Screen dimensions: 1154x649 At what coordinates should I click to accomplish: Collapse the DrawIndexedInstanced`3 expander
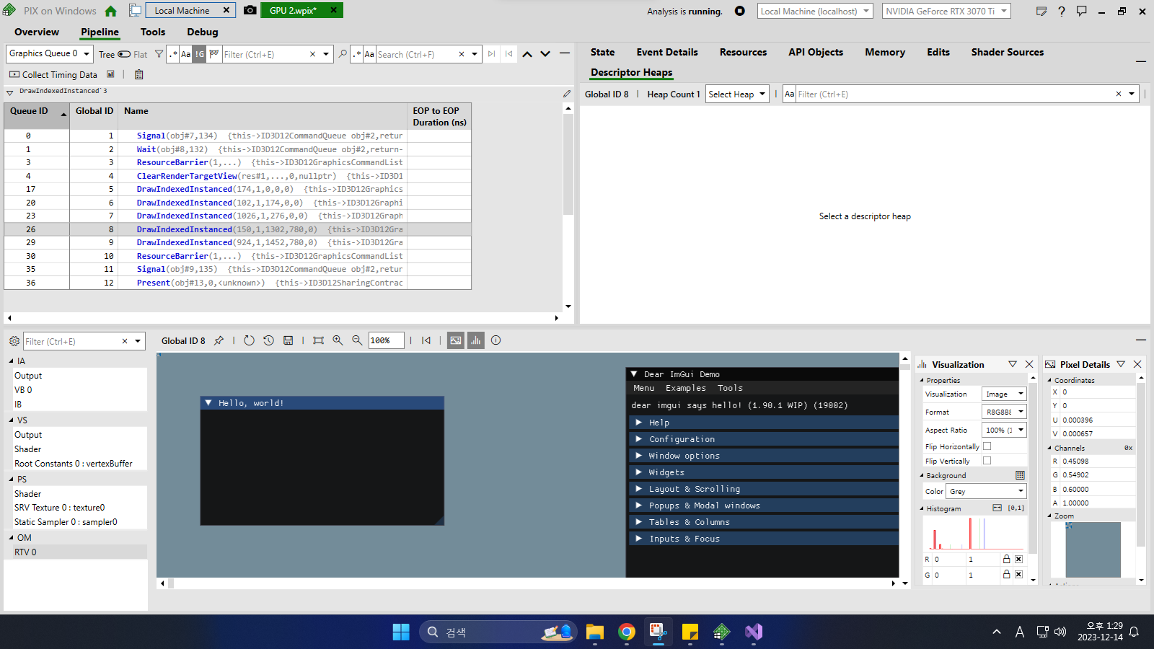[x=10, y=92]
